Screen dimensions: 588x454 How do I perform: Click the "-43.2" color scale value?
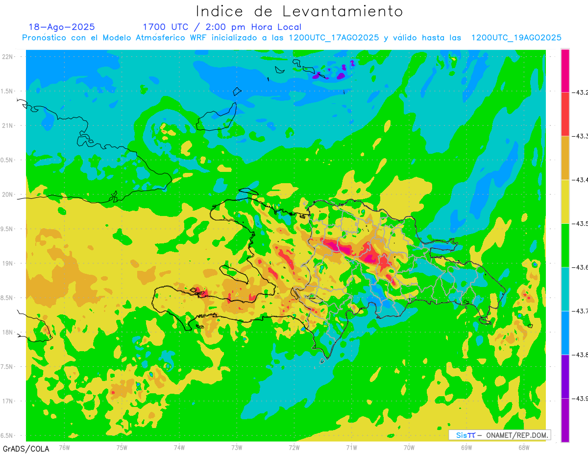tap(581, 92)
